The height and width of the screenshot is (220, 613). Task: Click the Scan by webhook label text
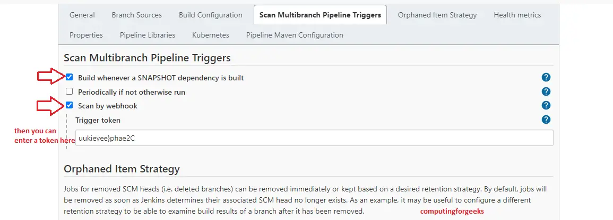pos(108,106)
